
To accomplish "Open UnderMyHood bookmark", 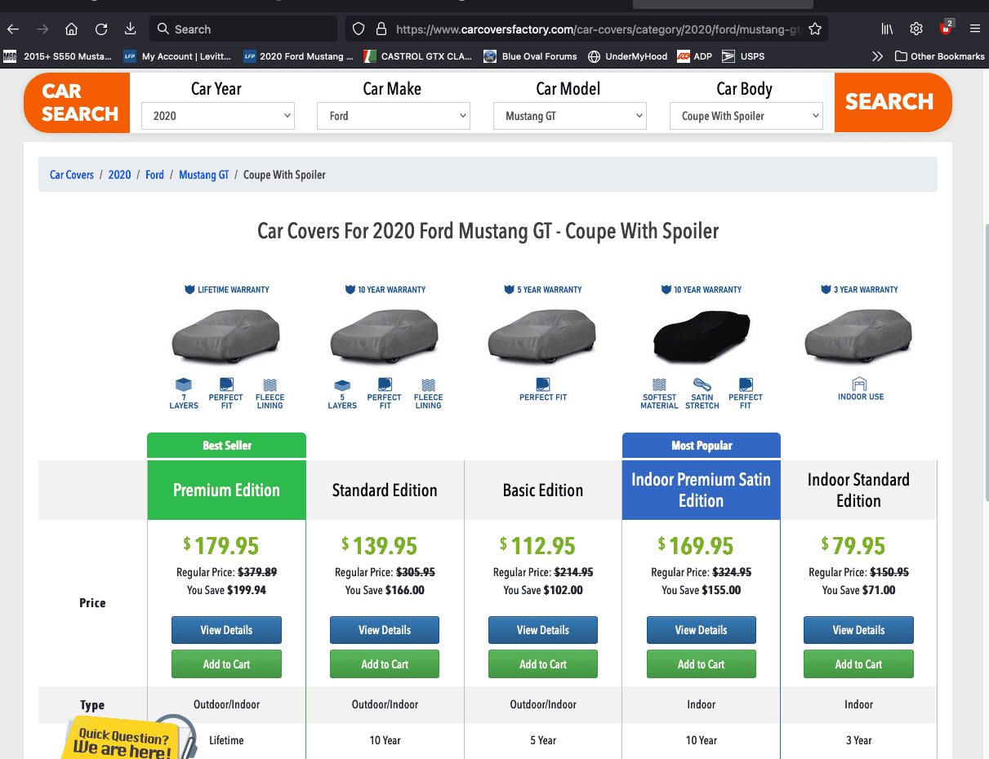I will 627,56.
